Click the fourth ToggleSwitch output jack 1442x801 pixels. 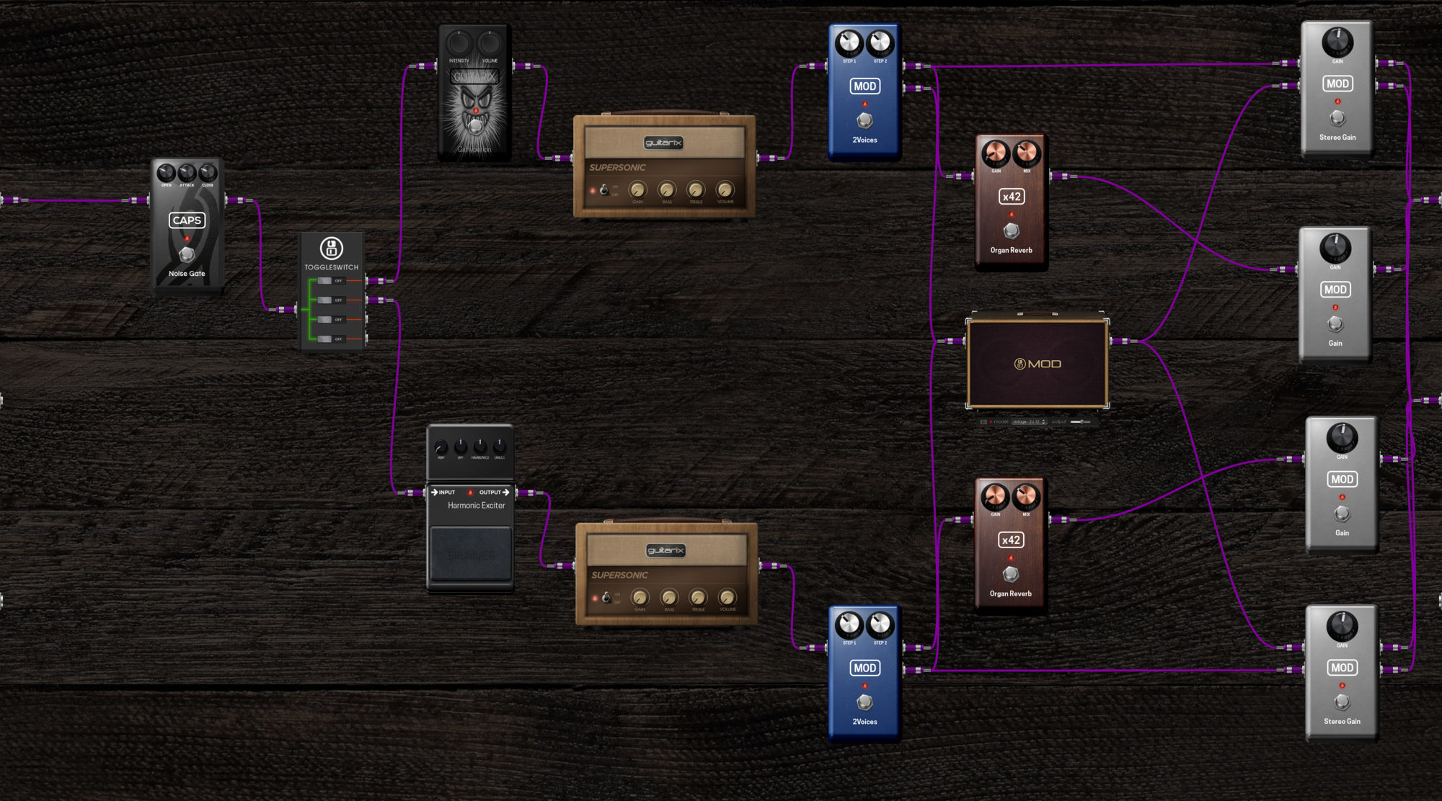pos(366,339)
